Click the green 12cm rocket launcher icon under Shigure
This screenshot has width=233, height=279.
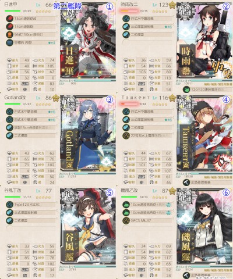(x=186, y=90)
